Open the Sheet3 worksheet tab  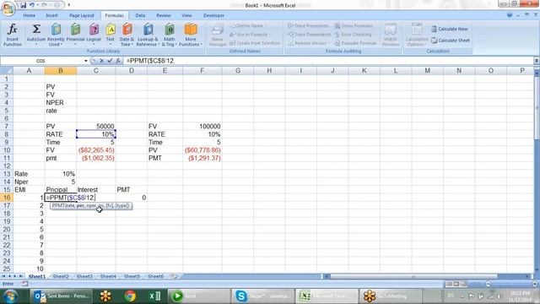tap(84, 276)
